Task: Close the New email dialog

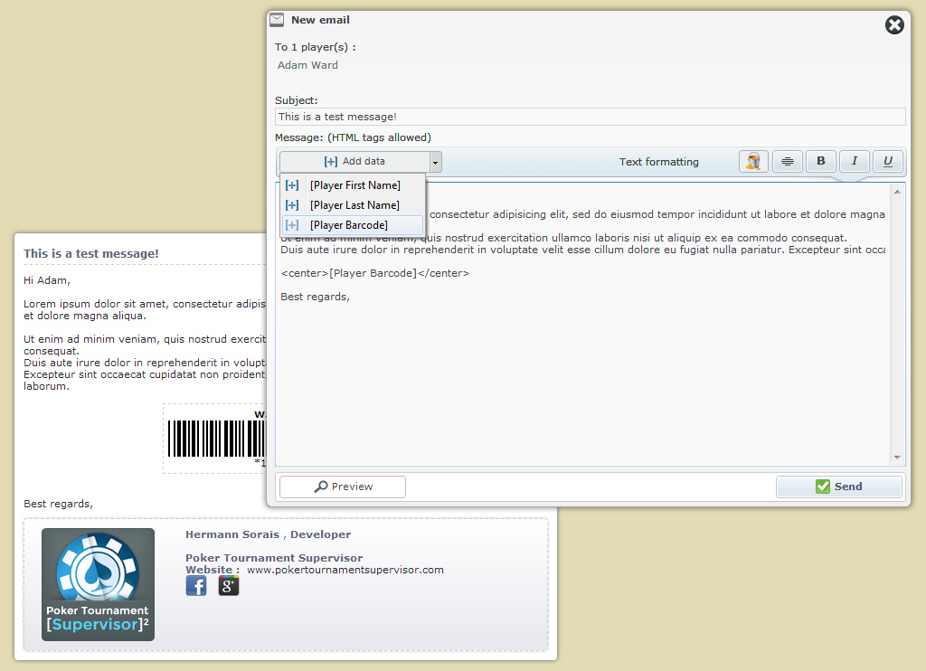Action: tap(894, 25)
